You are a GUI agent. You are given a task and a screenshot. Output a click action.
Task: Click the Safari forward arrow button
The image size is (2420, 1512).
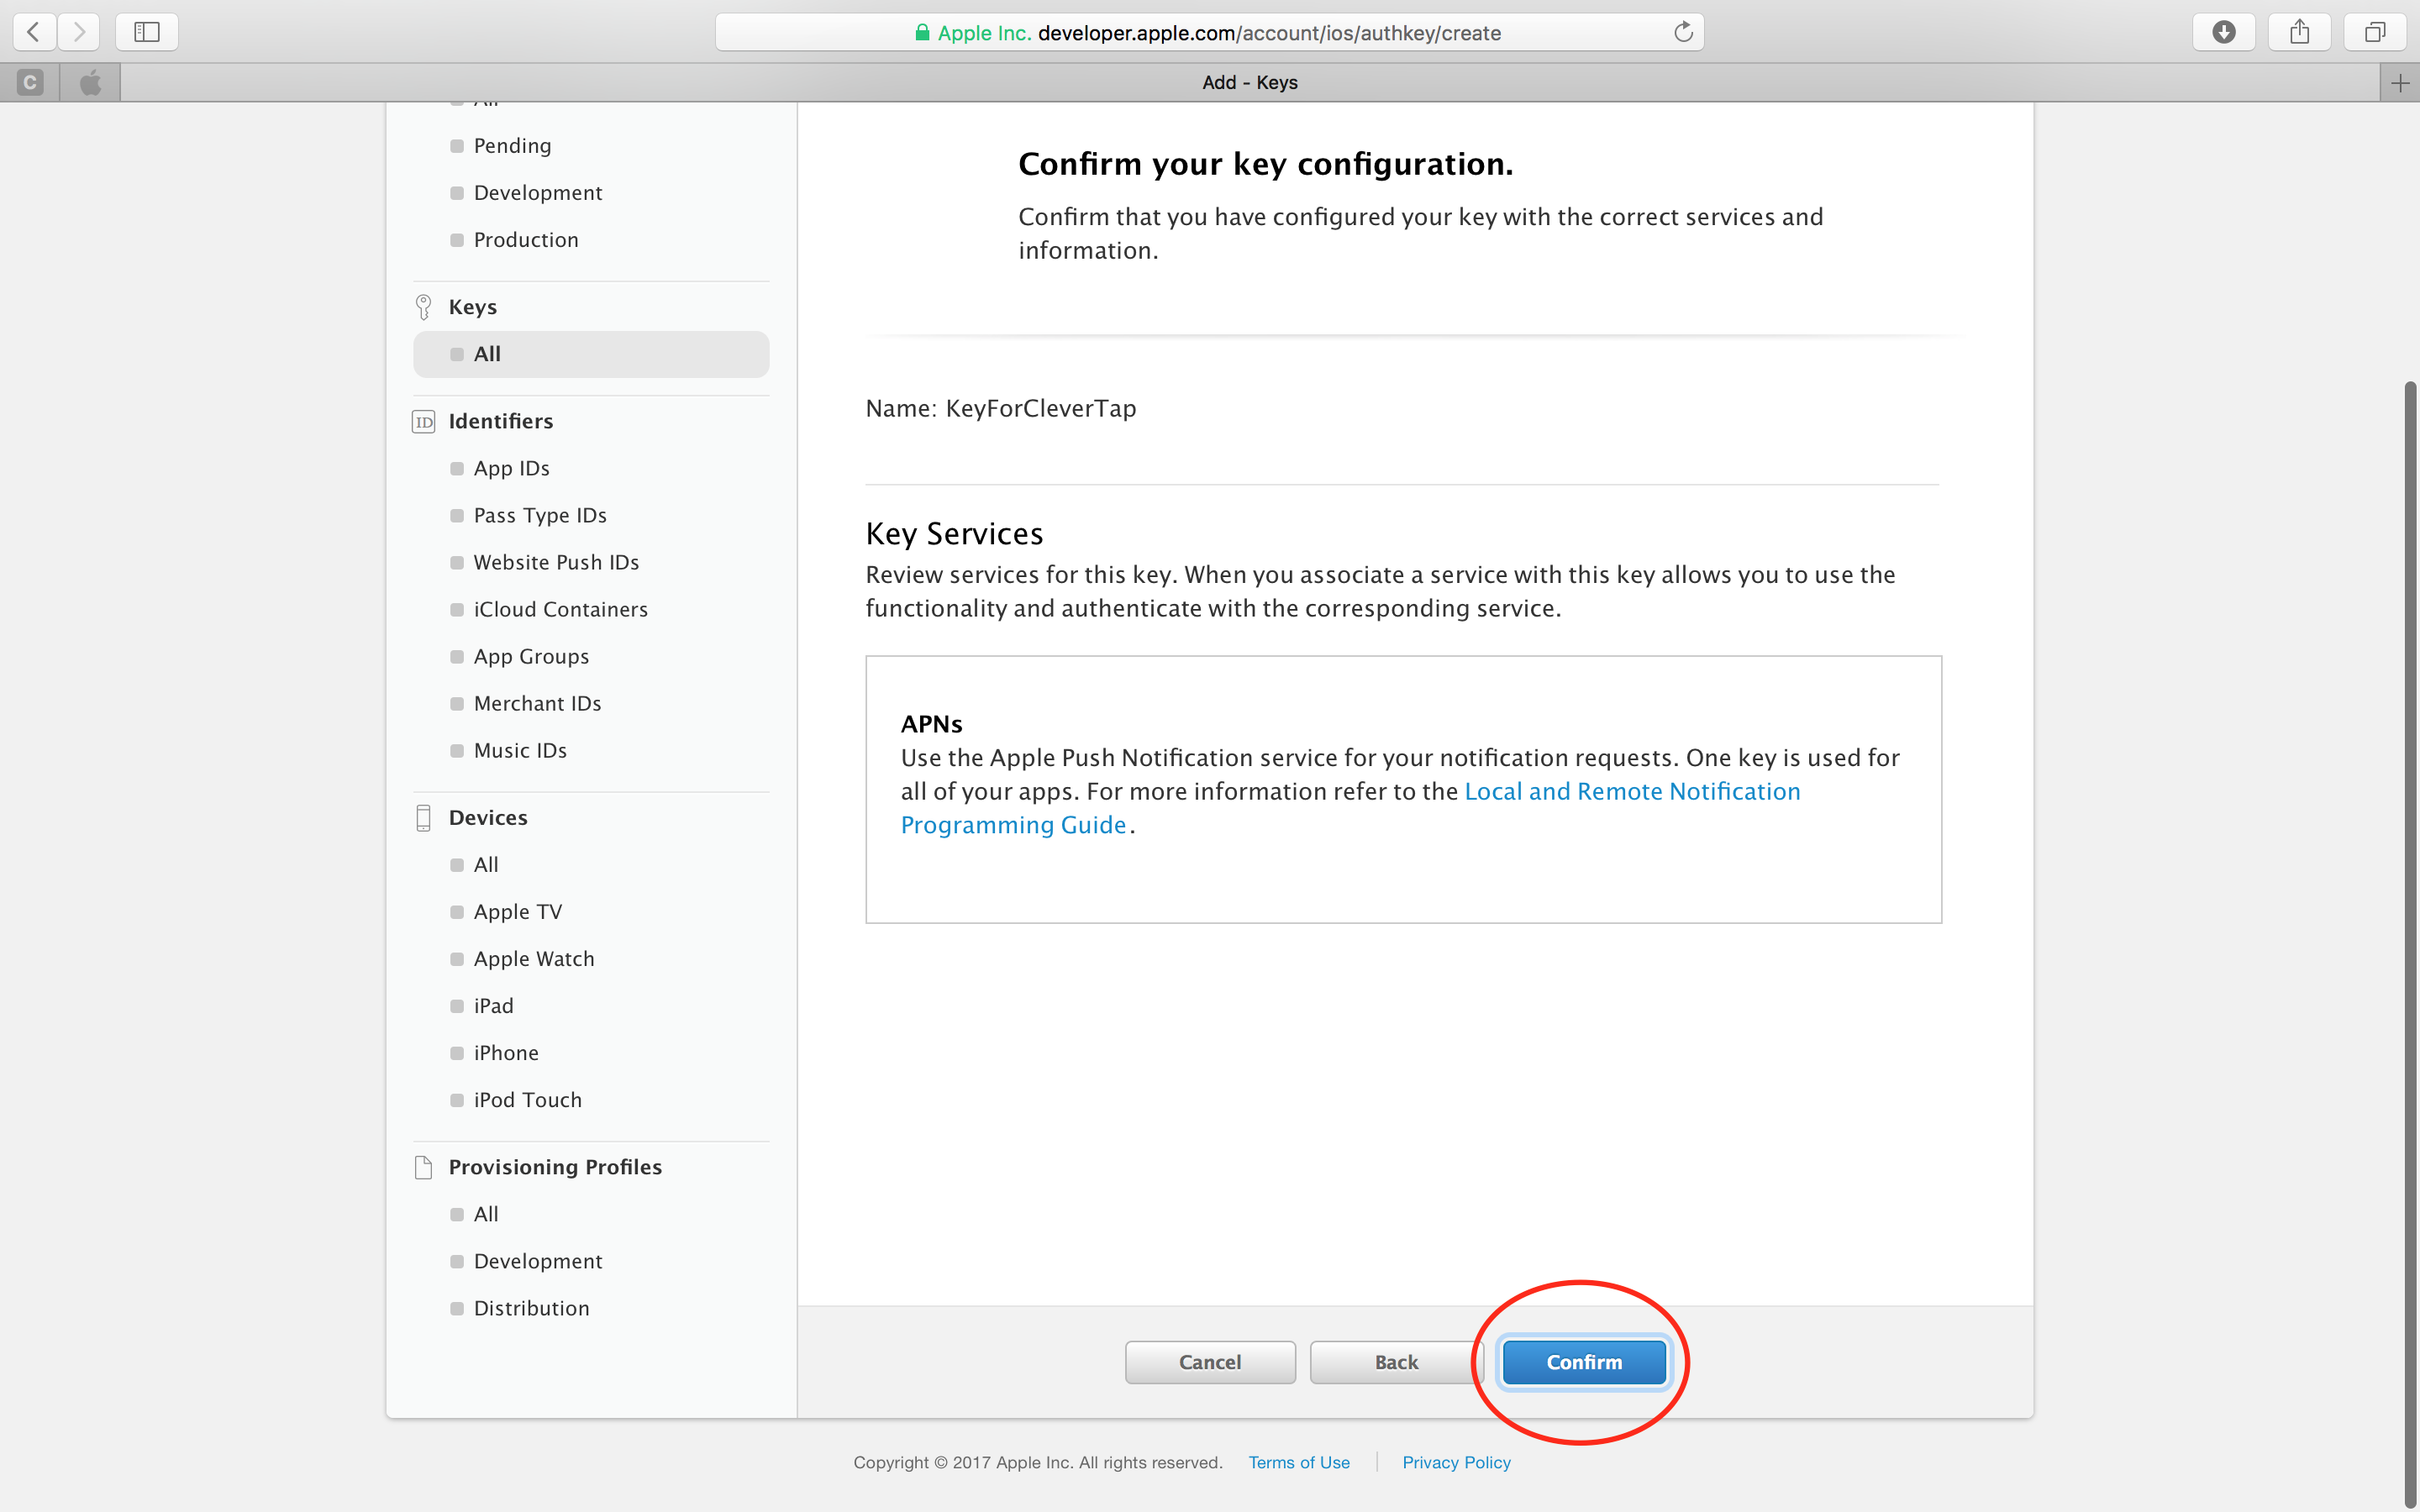click(79, 32)
